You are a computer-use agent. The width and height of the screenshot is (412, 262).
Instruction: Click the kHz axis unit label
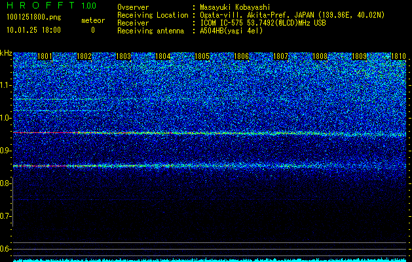[6, 53]
